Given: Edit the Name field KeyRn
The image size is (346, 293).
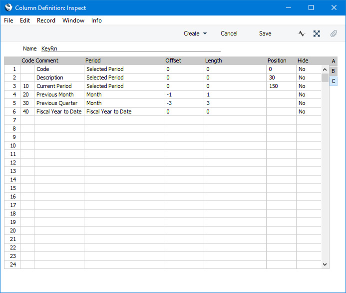Looking at the screenshot, I should click(x=131, y=48).
